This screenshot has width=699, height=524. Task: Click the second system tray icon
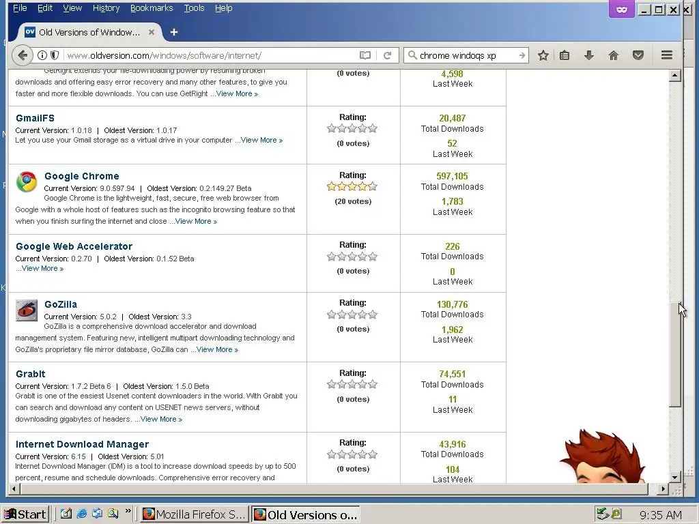[616, 514]
